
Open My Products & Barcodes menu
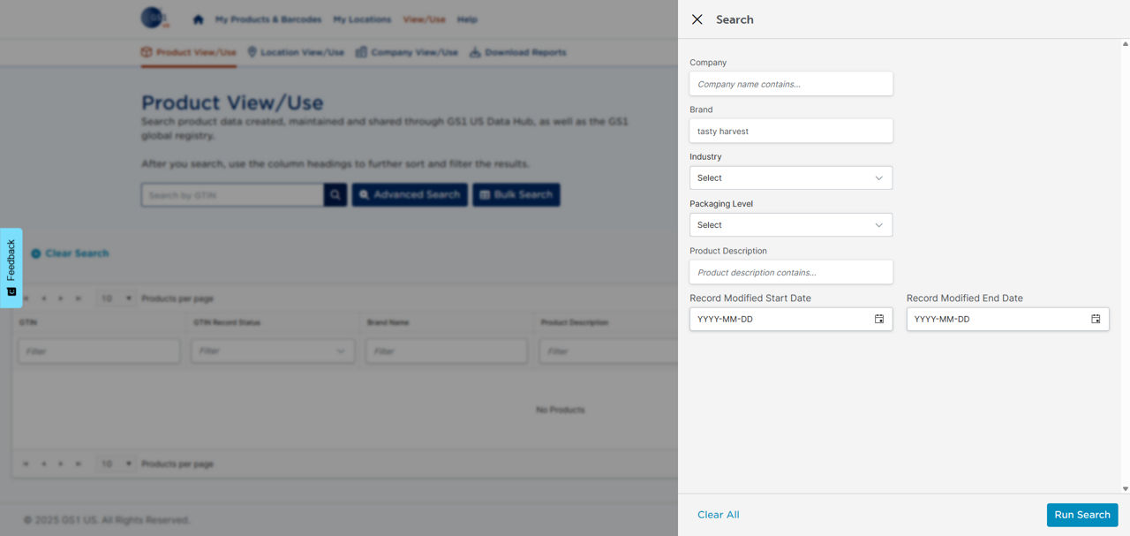pyautogui.click(x=268, y=19)
